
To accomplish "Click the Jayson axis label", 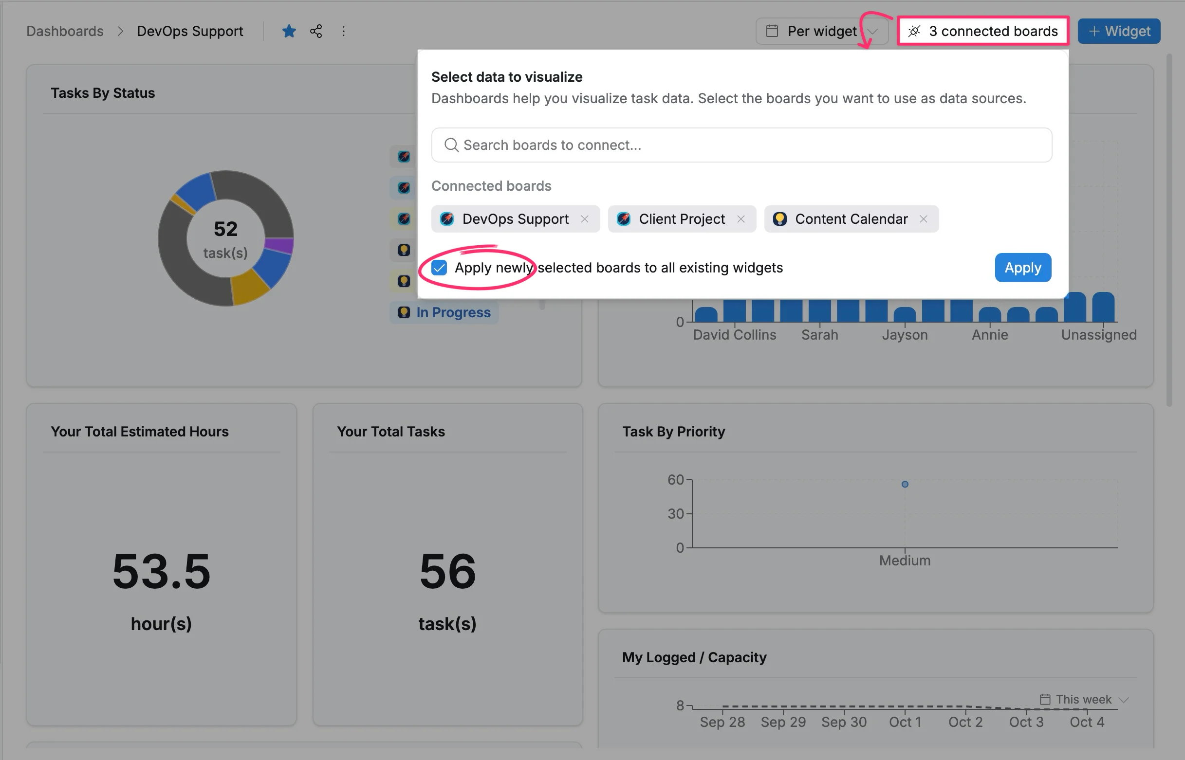I will pos(905,335).
